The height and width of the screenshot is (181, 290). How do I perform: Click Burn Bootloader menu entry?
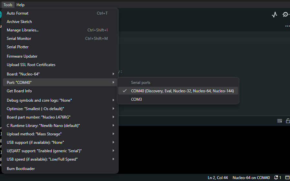point(21,169)
